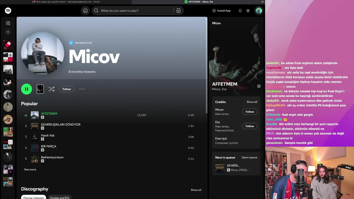The image size is (354, 199).
Task: Click chat username gececieren
Action: click(274, 143)
